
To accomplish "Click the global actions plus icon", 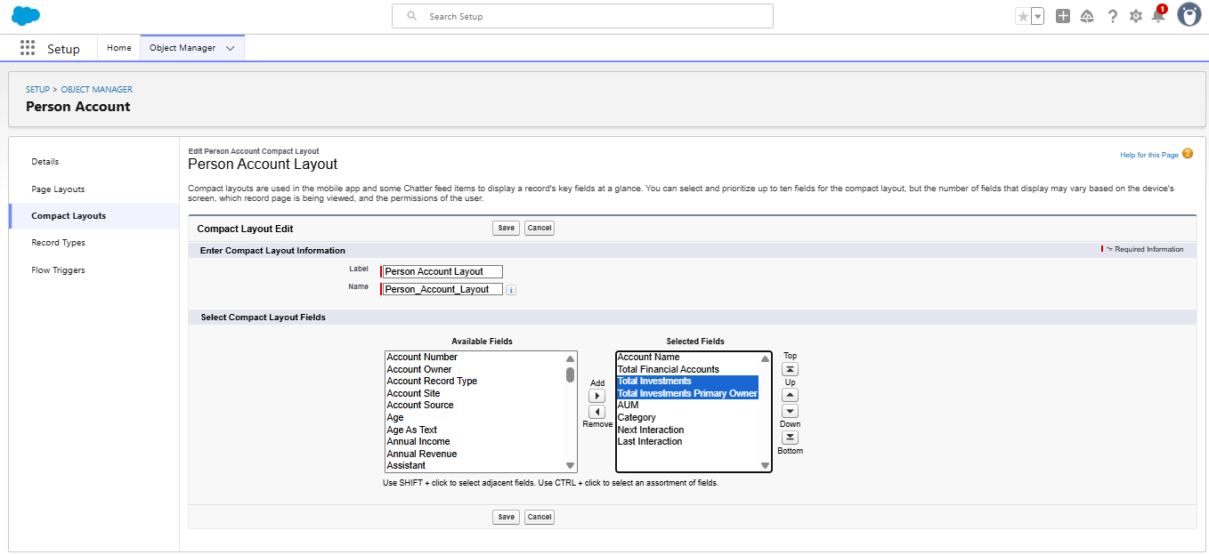I will tap(1062, 16).
